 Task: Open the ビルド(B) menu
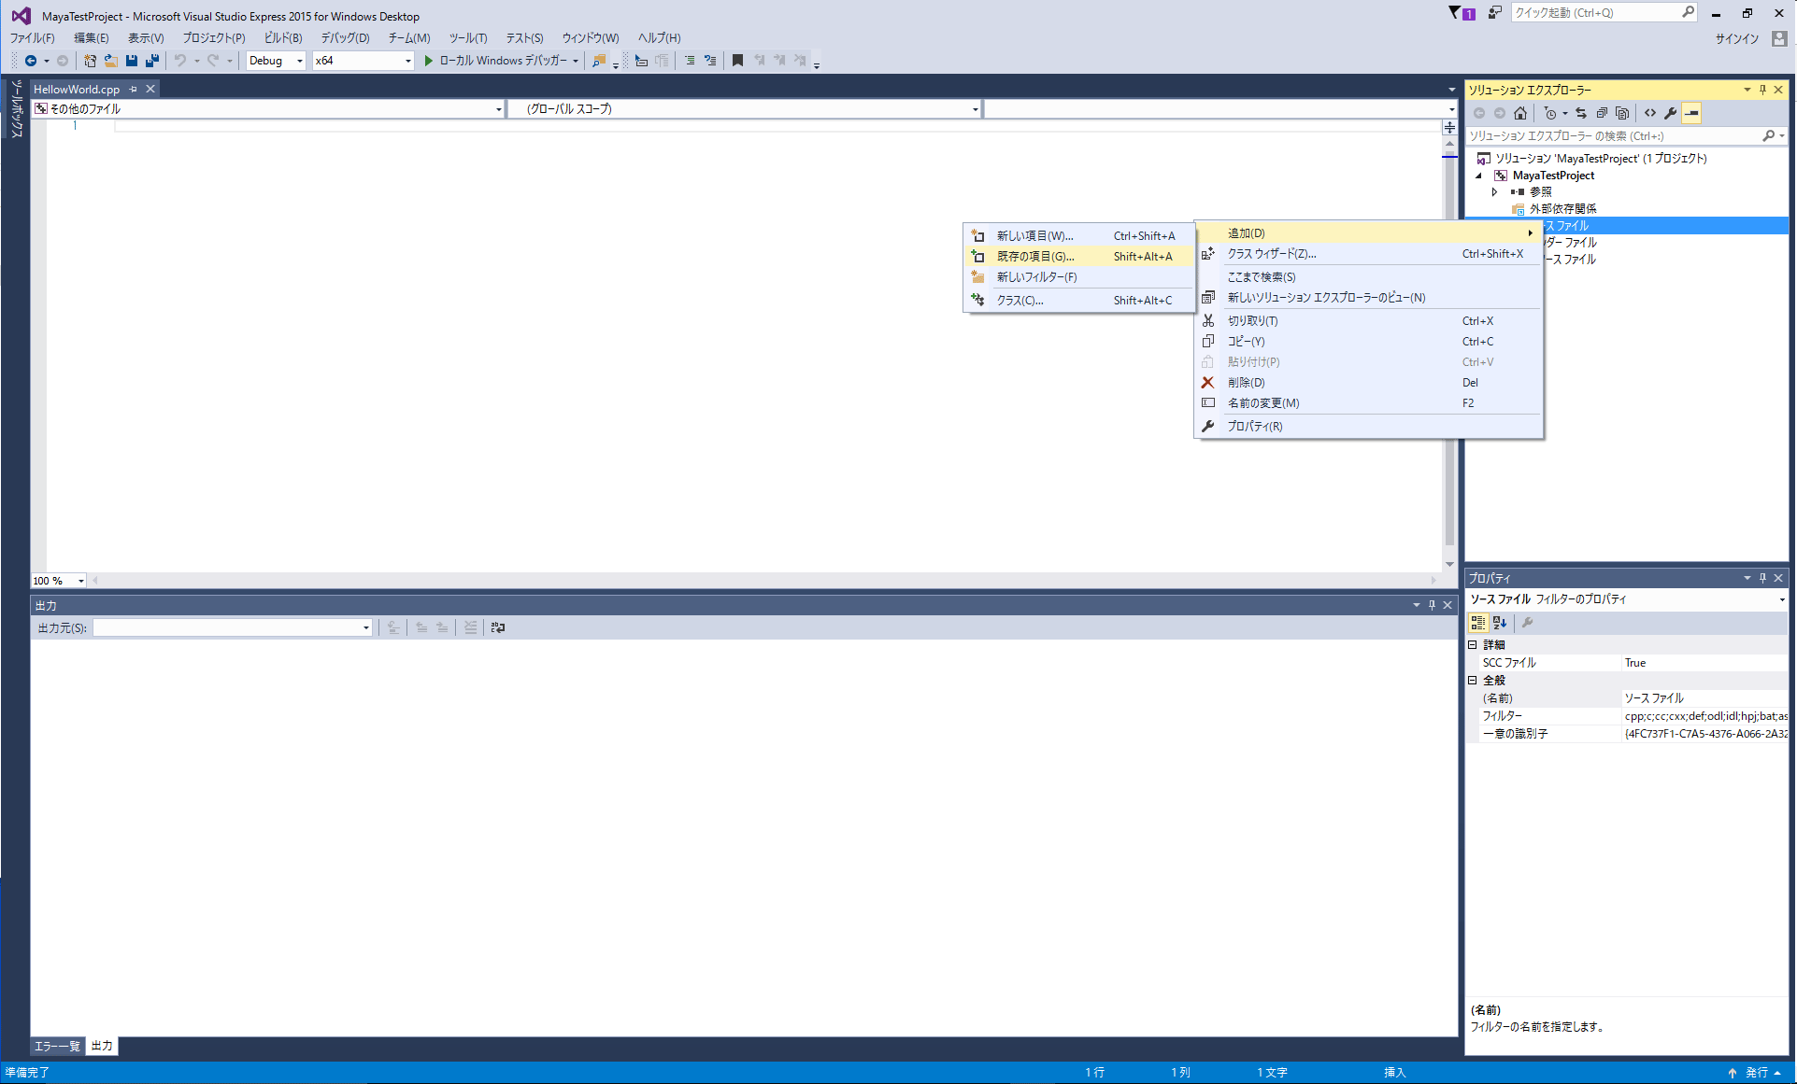[282, 38]
